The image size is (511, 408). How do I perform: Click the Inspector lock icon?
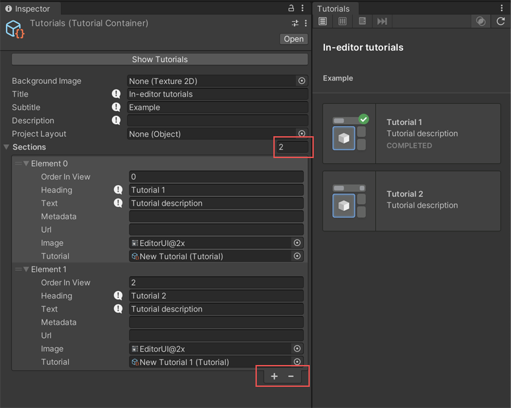(291, 9)
